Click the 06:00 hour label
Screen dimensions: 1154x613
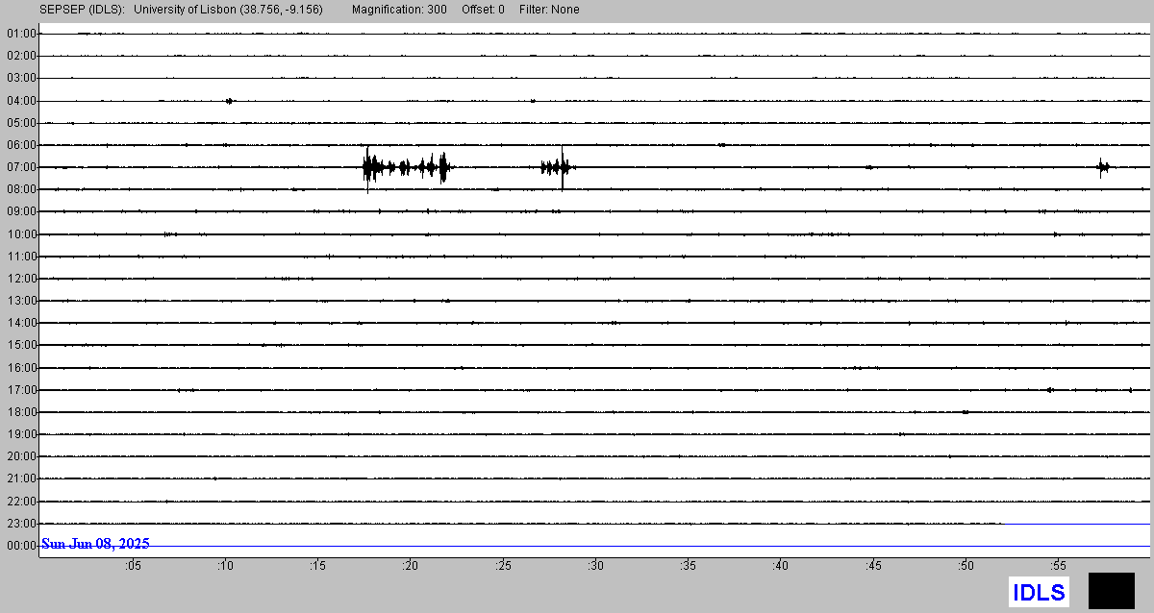[21, 145]
